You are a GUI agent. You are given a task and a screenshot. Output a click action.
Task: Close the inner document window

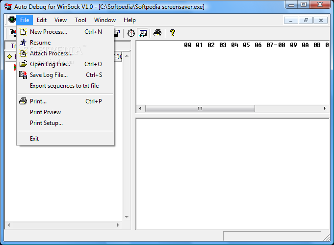[321, 21]
